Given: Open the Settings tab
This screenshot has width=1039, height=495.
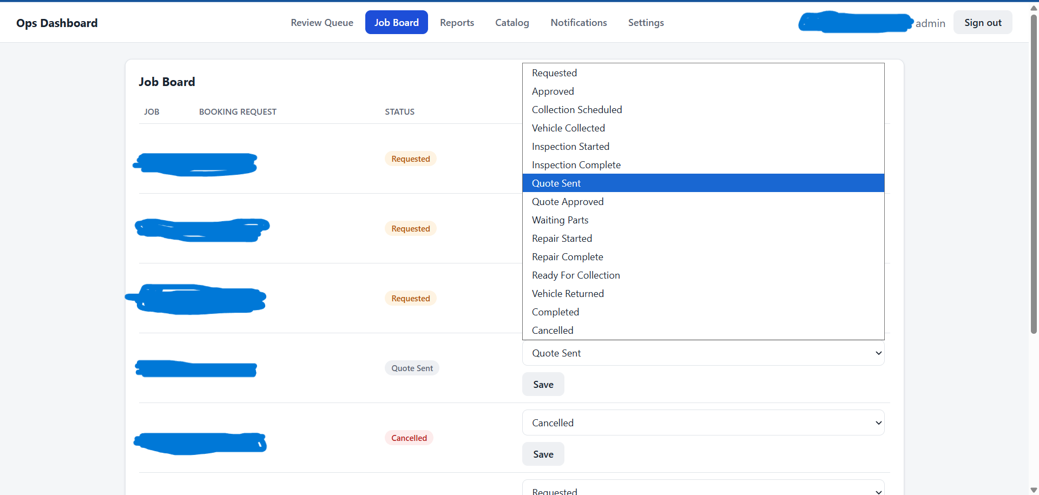Looking at the screenshot, I should pyautogui.click(x=646, y=23).
